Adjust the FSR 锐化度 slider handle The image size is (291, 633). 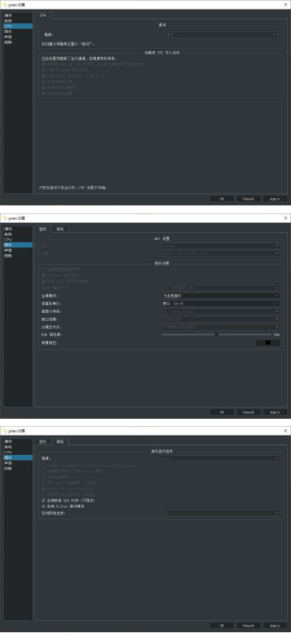pyautogui.click(x=216, y=335)
